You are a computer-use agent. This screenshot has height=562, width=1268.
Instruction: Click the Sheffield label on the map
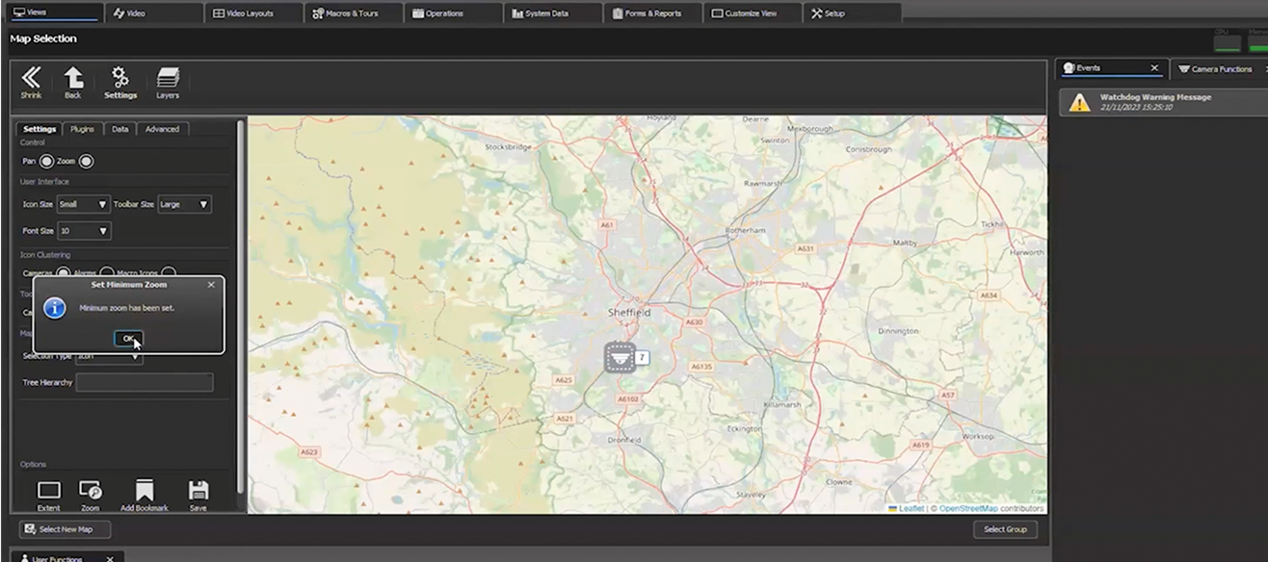(629, 313)
